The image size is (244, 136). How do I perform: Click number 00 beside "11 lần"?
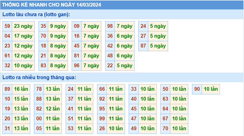[x=39, y=119]
